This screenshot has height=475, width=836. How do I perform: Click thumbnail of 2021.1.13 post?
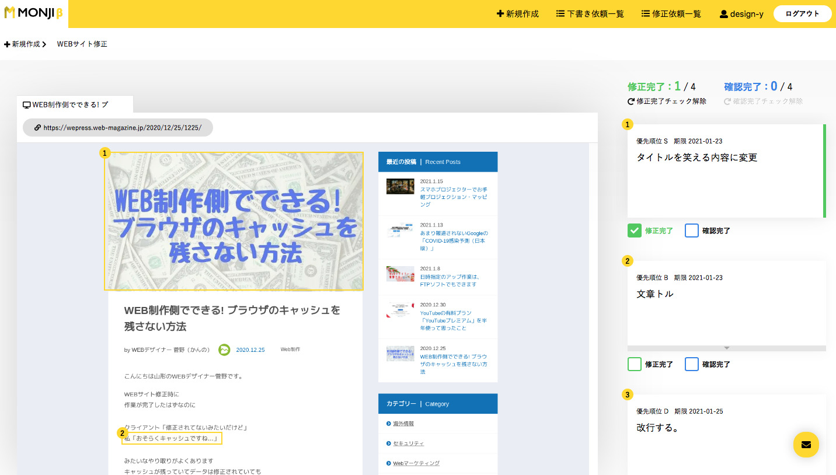pyautogui.click(x=400, y=230)
